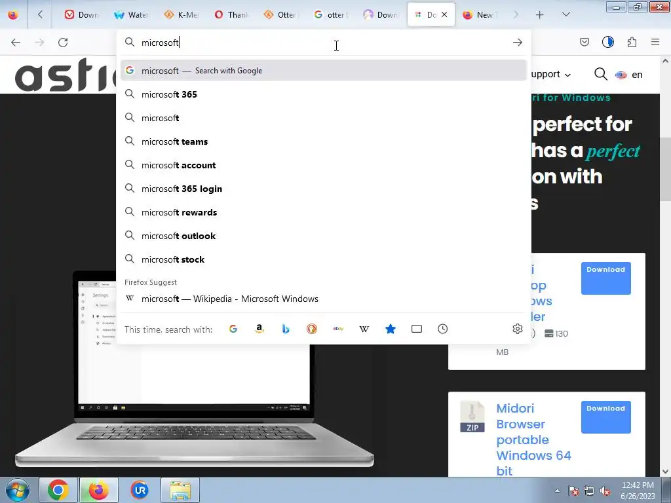The height and width of the screenshot is (503, 671).
Task: Click Download for portable Windows 64 bit
Action: point(605,417)
